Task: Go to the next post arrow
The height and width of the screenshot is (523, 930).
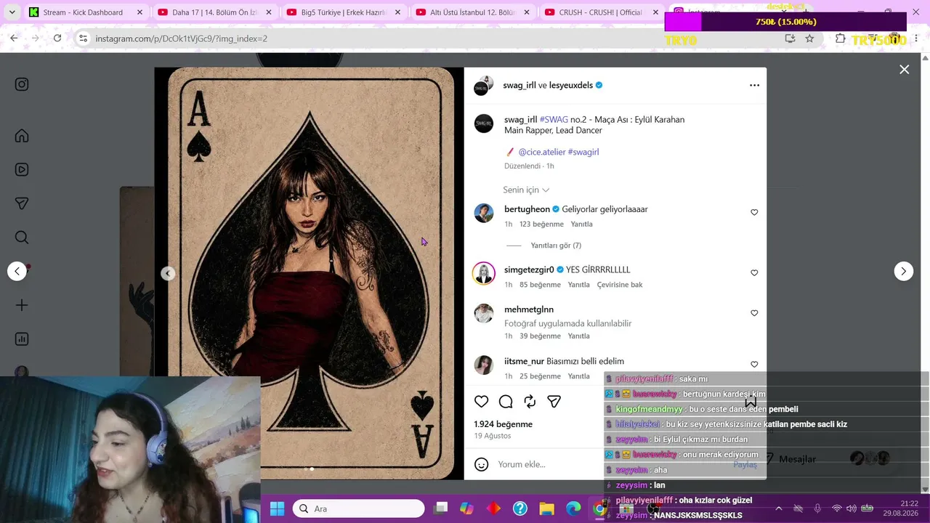Action: (x=903, y=271)
